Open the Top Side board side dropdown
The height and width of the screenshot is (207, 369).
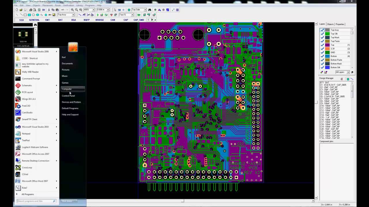click(x=145, y=10)
